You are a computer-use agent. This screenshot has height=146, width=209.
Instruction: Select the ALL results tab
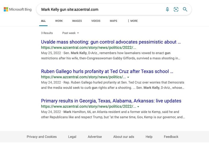click(43, 21)
